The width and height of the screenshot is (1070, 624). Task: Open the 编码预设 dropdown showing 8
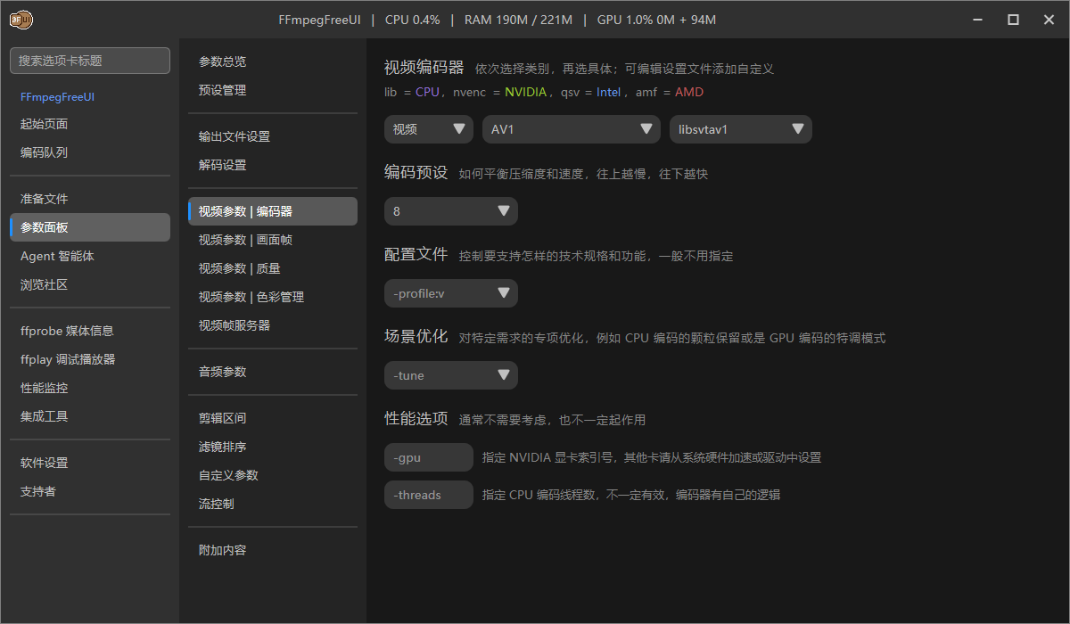point(451,211)
